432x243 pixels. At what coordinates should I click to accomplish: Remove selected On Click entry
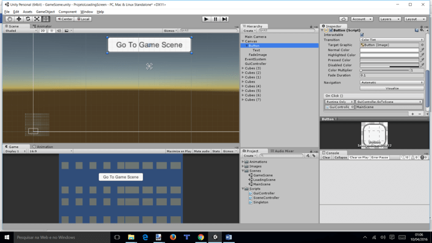pos(420,114)
